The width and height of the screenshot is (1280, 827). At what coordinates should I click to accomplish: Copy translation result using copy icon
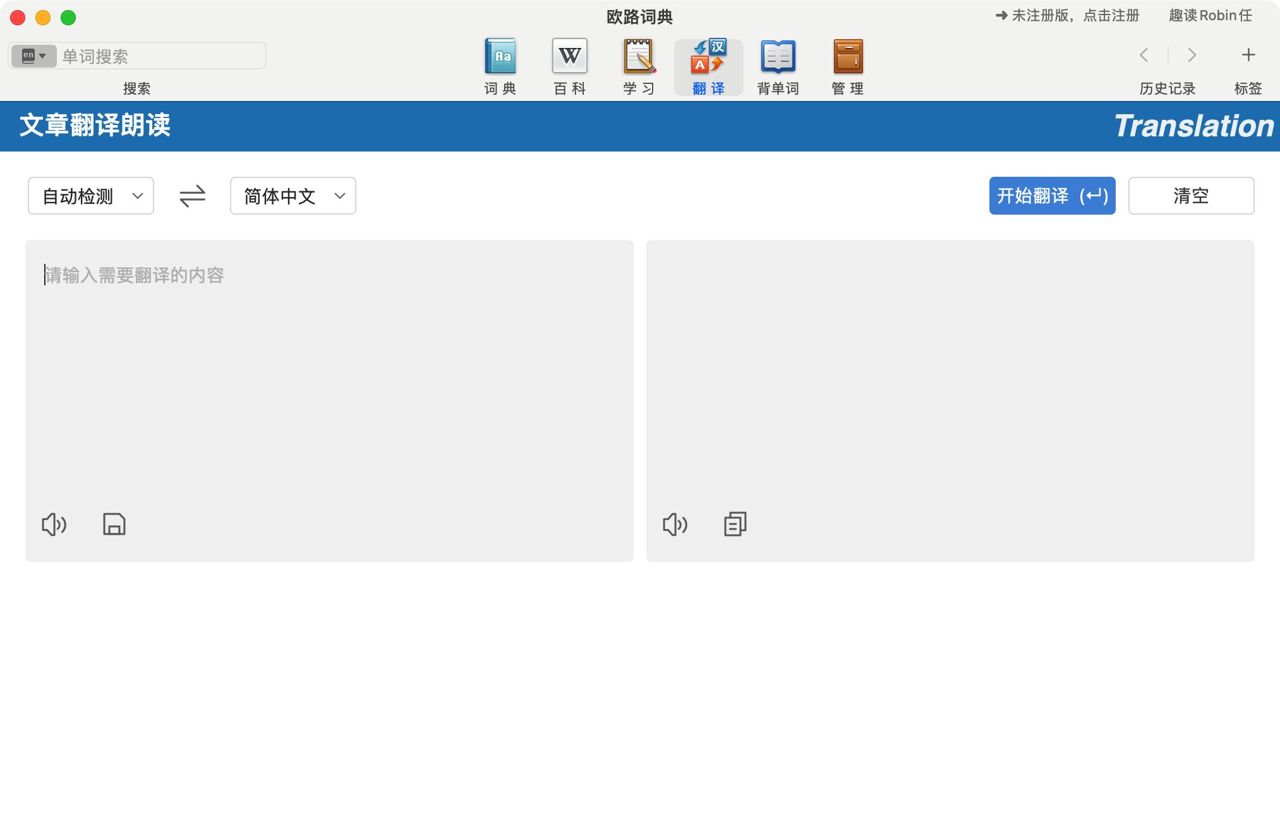click(x=735, y=525)
